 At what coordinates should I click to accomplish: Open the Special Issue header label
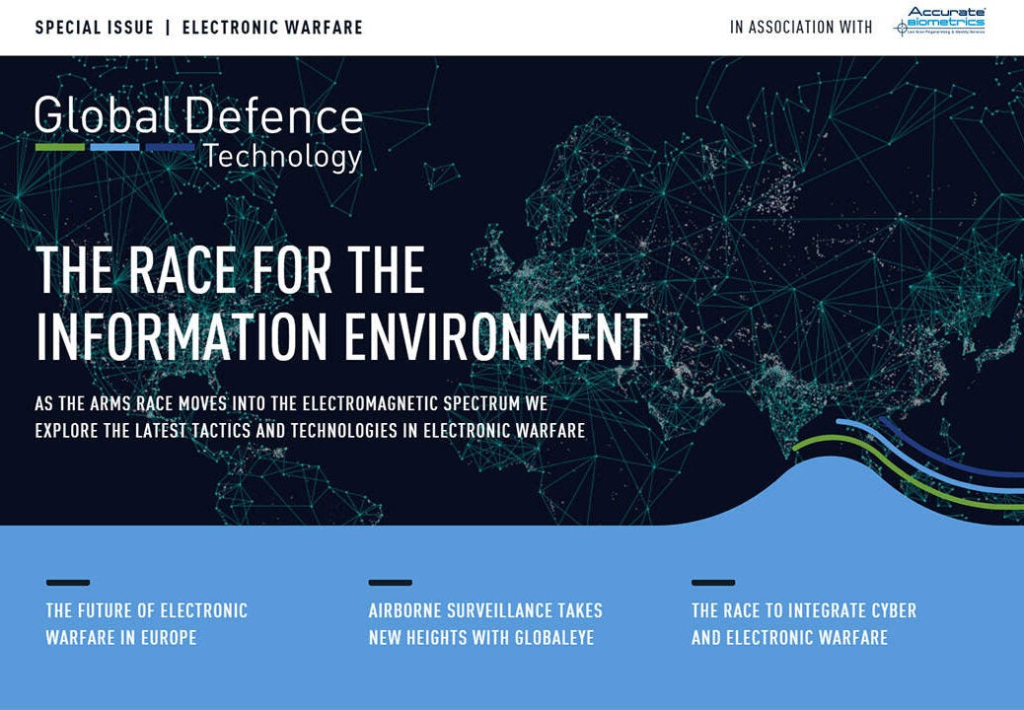95,28
